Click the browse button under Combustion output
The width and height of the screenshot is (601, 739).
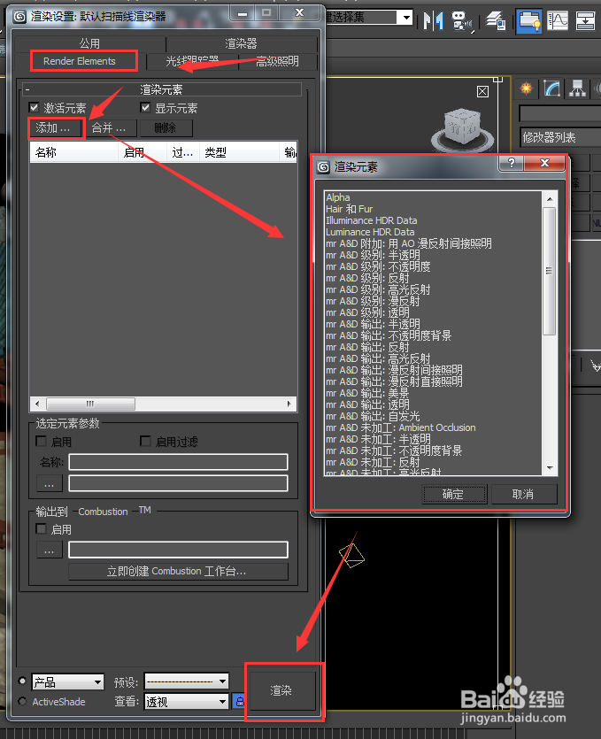50,550
